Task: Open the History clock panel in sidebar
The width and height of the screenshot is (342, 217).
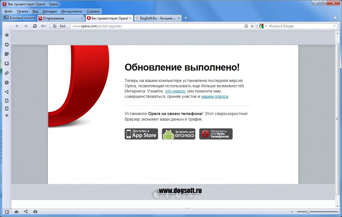Action: pos(7,83)
